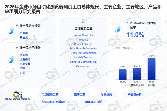Click the companies icon above 全球主要企业

(83, 21)
